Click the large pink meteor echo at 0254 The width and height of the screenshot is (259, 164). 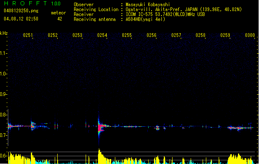coord(100,128)
